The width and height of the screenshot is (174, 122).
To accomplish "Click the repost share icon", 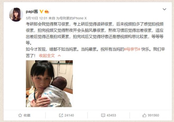I will tap(61, 115).
